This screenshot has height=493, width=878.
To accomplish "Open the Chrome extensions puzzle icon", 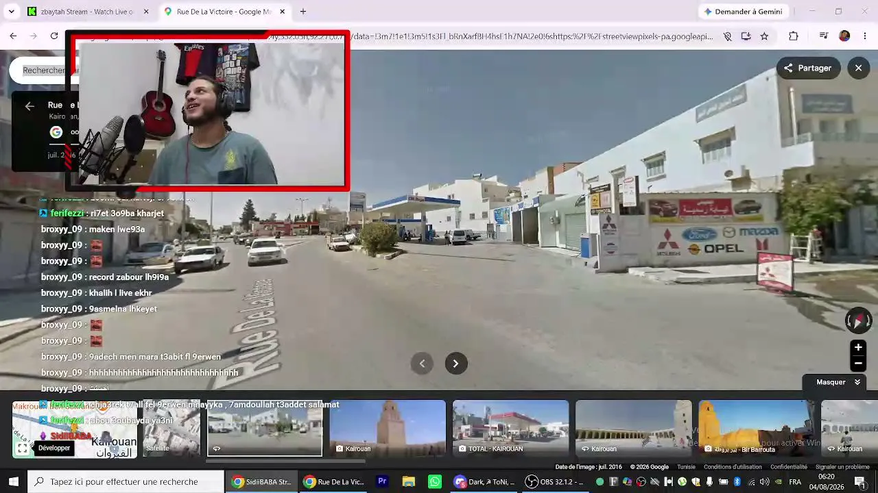I will (794, 36).
